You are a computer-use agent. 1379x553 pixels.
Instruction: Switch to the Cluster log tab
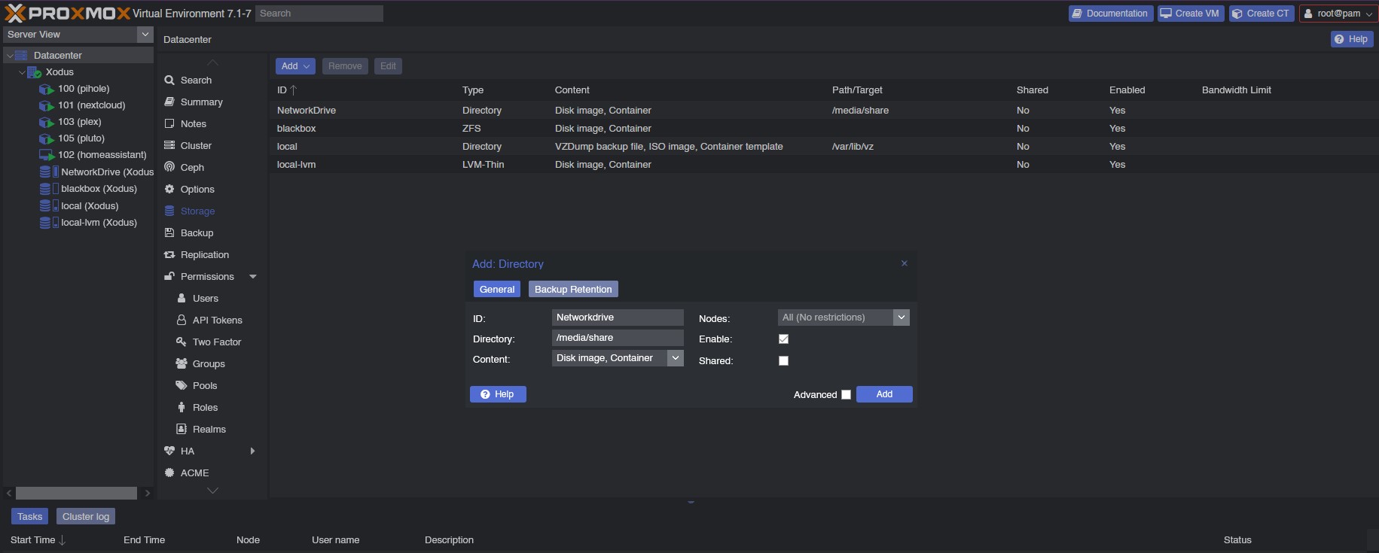[x=86, y=516]
